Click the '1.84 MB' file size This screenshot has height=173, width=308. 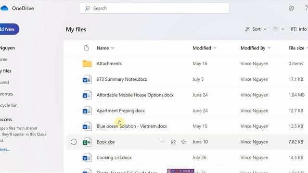296,95
